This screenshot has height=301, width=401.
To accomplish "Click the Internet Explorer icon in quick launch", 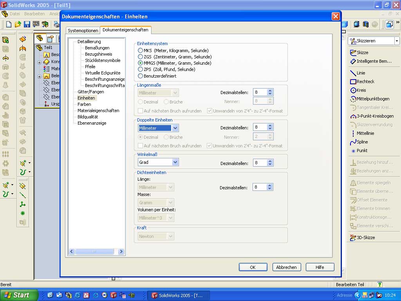I will 77,295.
